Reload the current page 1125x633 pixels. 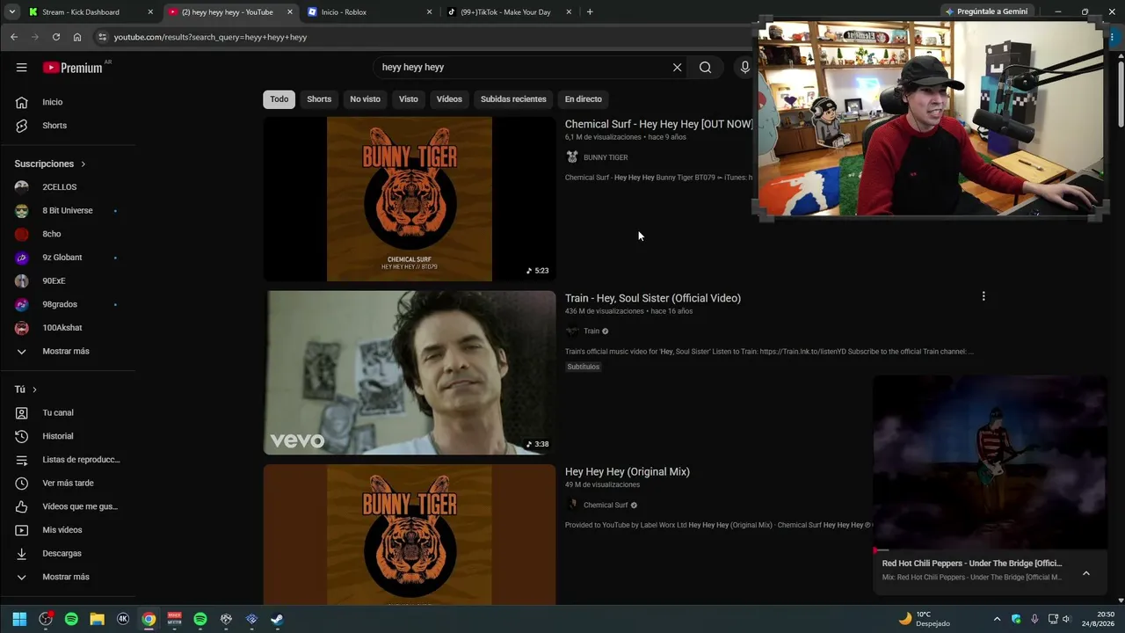pos(56,37)
